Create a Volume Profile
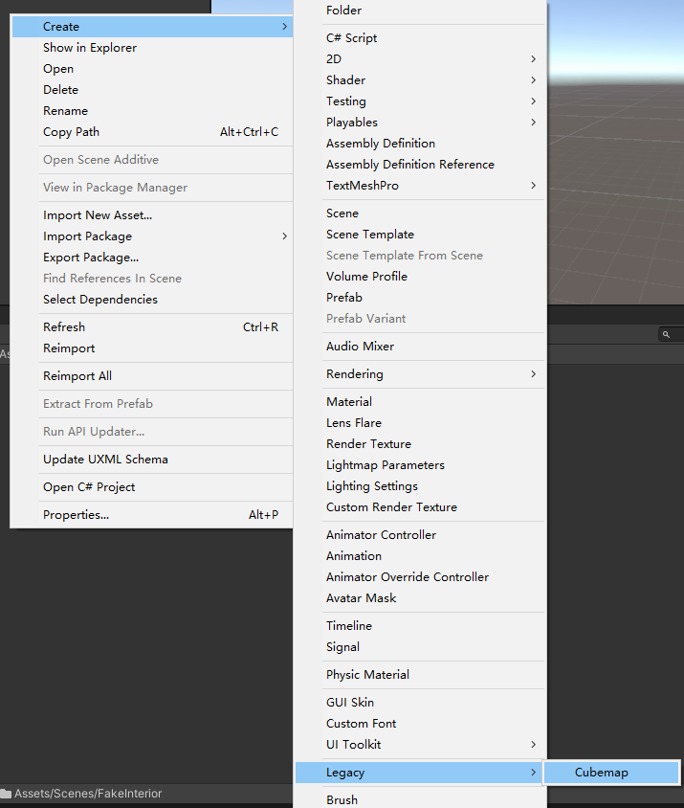Screen dimensions: 684x808 coord(420,277)
